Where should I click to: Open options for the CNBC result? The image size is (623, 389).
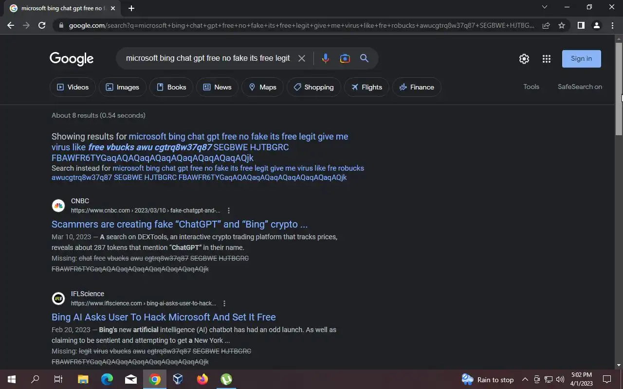229,211
